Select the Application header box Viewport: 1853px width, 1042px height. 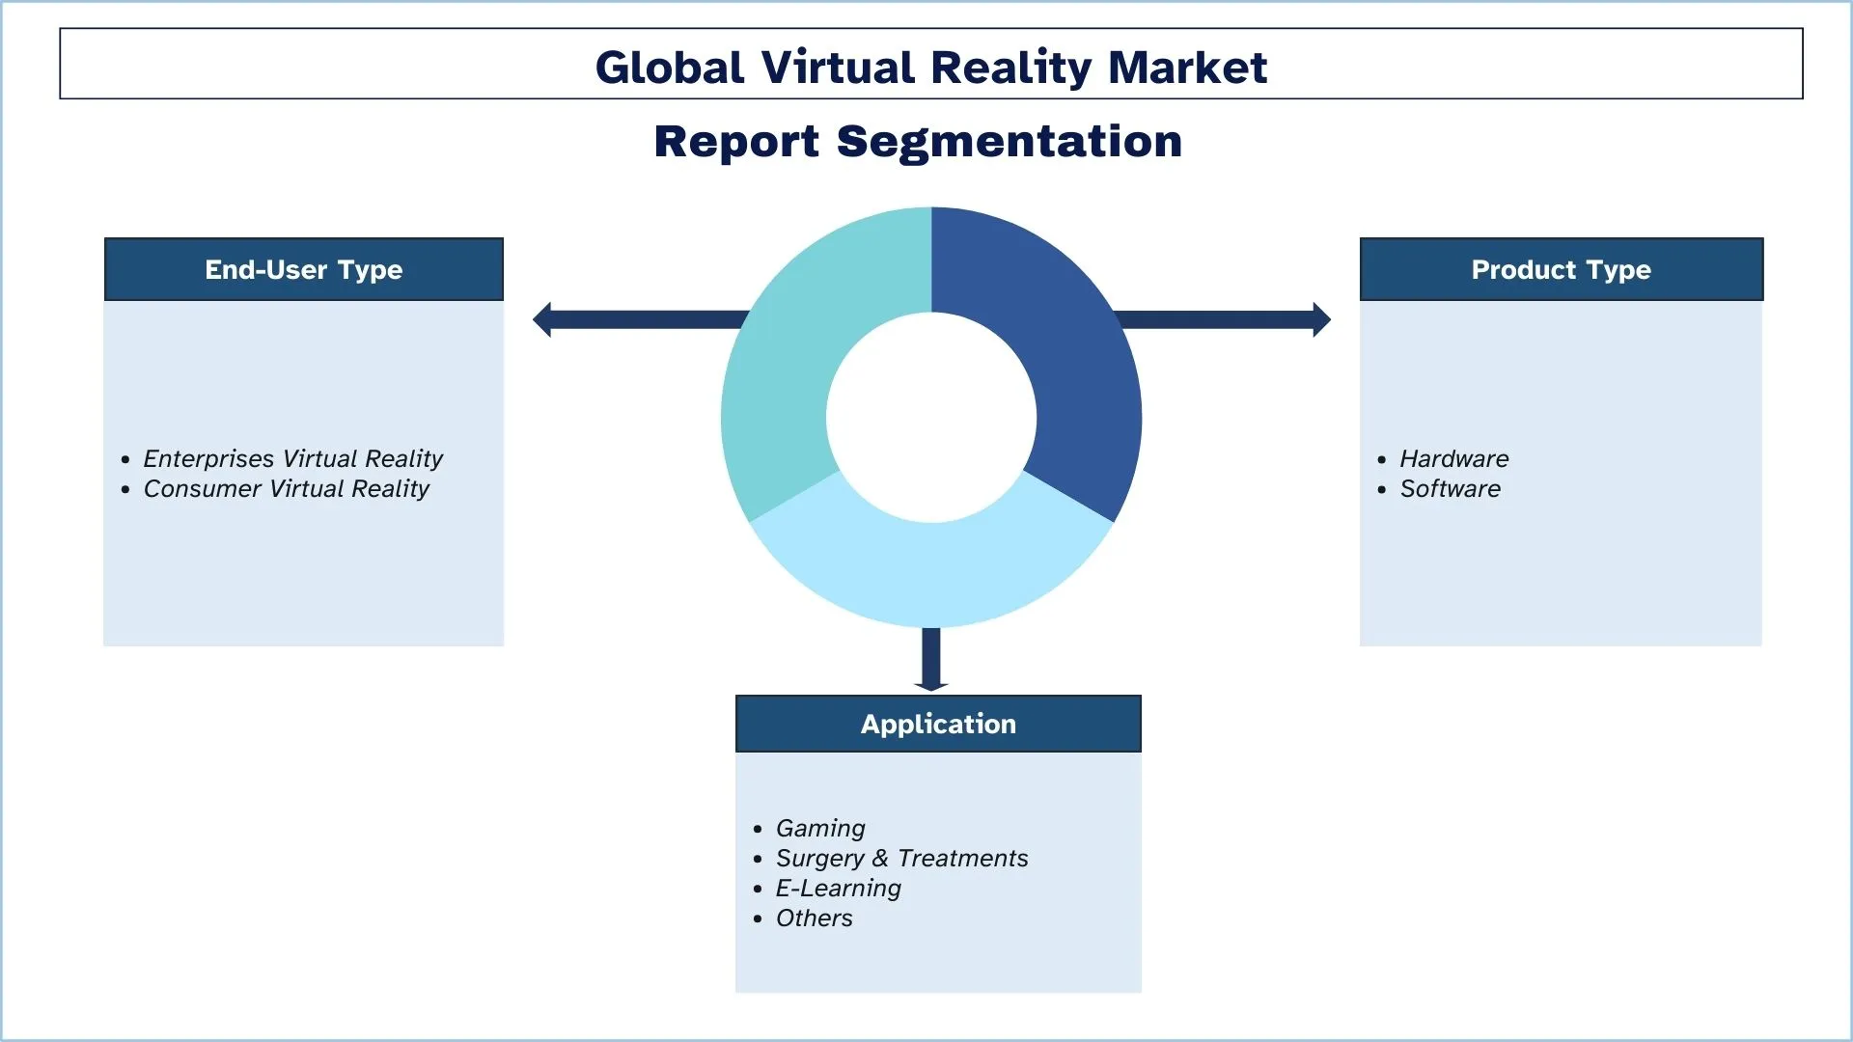pos(938,724)
